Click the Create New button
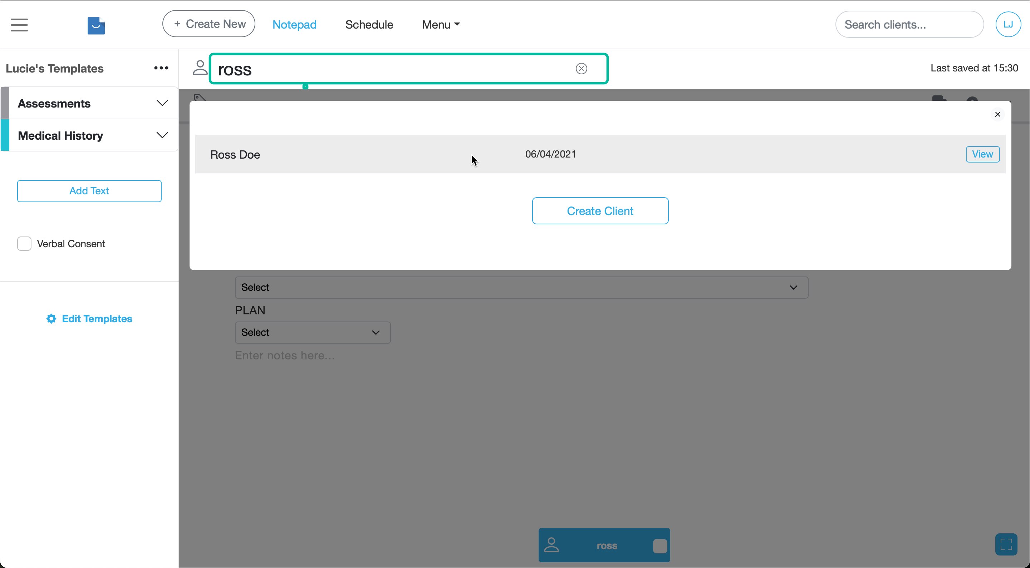The image size is (1030, 568). tap(209, 24)
